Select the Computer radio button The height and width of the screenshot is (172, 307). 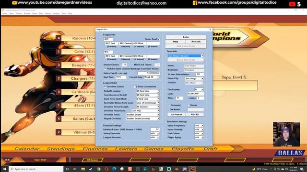pyautogui.click(x=169, y=105)
